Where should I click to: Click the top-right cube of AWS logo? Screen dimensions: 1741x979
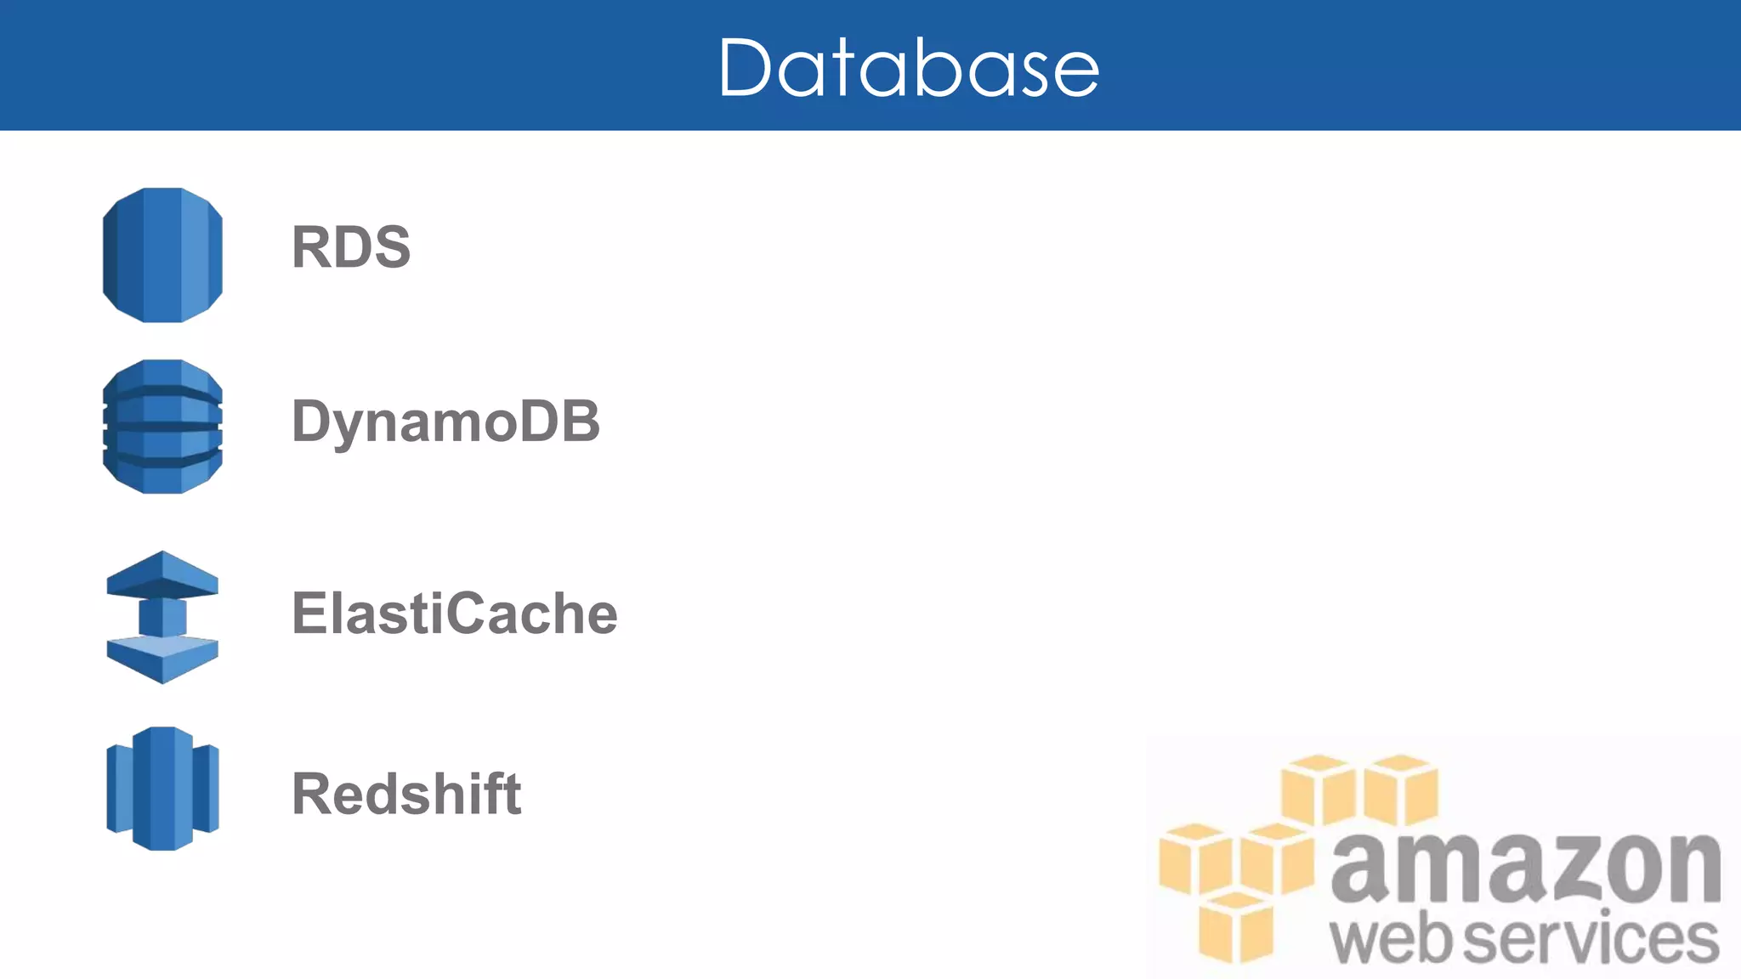(x=1401, y=790)
